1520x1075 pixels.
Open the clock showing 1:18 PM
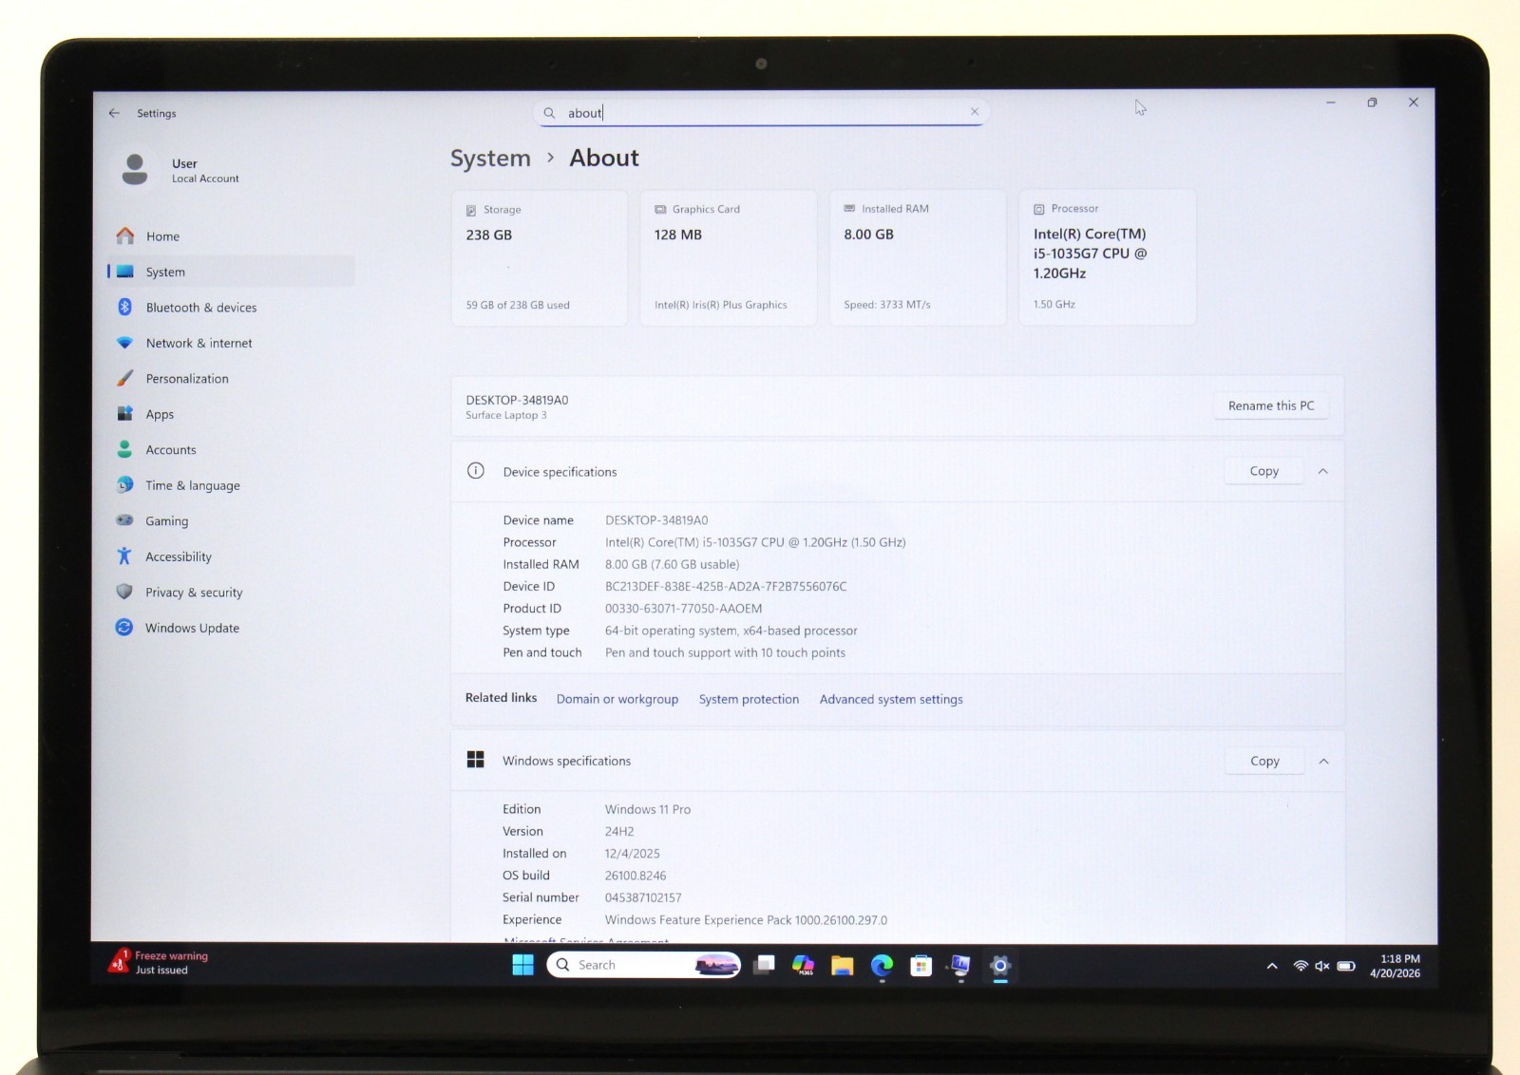point(1396,966)
